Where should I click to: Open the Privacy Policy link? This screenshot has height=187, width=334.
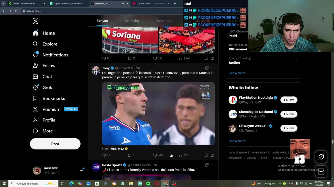(x=259, y=153)
